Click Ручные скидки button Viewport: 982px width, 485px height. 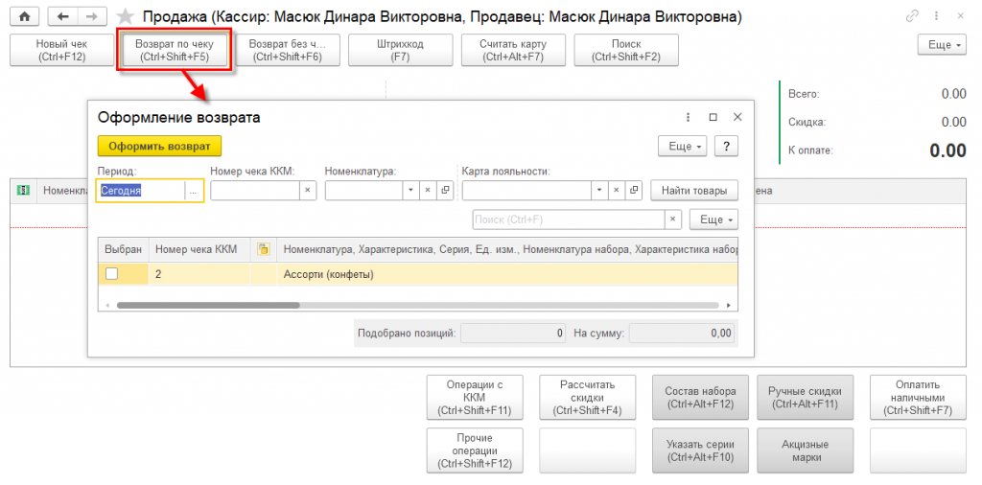806,398
